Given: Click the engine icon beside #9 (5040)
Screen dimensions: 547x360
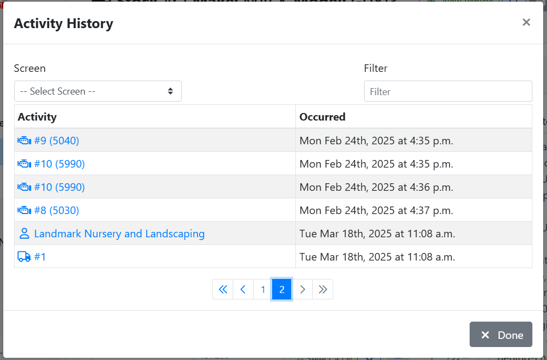Looking at the screenshot, I should click(24, 141).
